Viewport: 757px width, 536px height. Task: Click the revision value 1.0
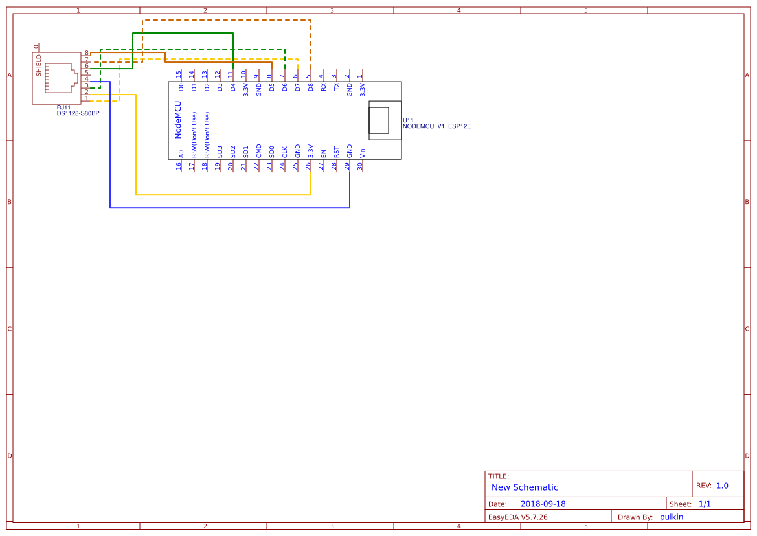[722, 486]
